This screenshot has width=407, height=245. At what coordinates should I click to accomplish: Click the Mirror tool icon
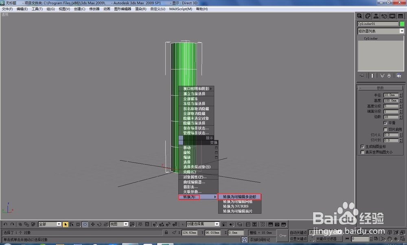click(x=224, y=224)
